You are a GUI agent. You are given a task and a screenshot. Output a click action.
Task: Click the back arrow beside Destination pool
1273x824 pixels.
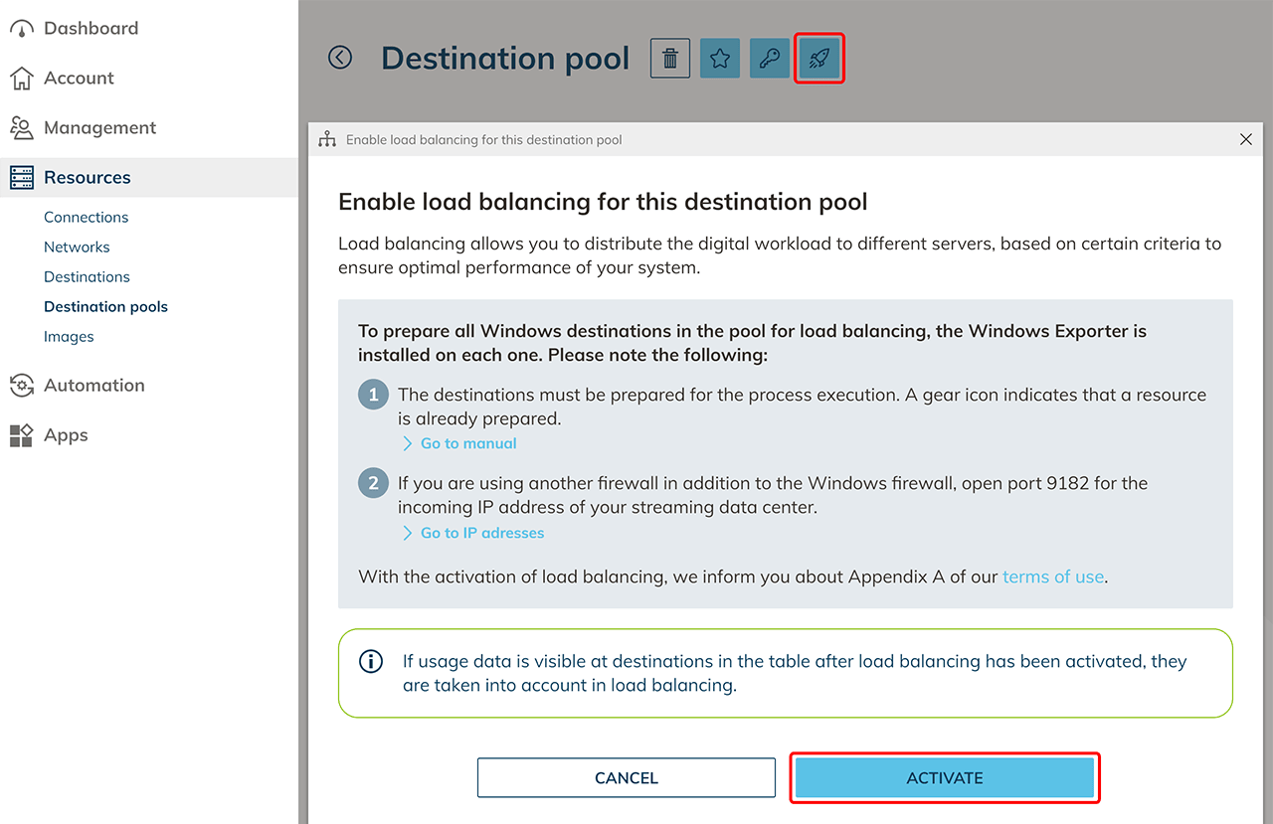(340, 58)
